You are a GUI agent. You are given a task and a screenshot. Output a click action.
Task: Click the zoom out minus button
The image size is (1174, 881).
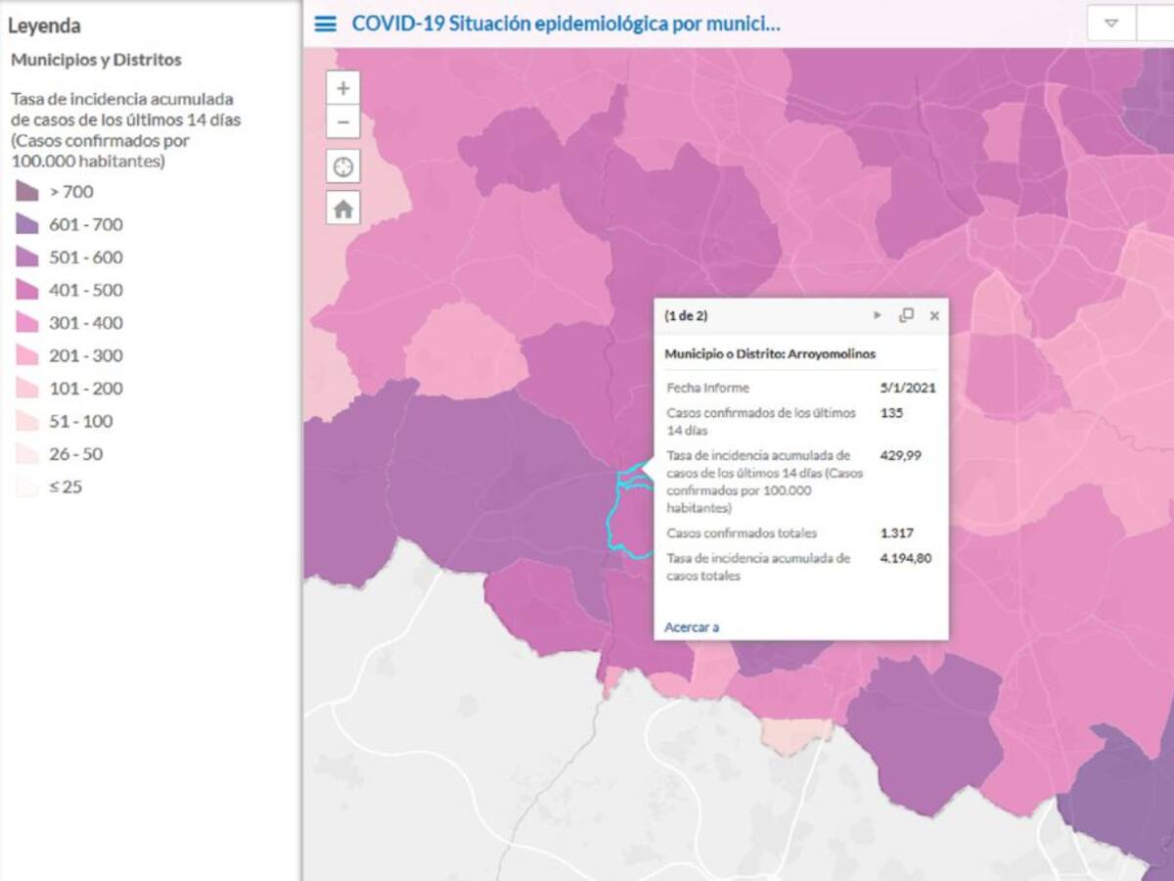(342, 122)
